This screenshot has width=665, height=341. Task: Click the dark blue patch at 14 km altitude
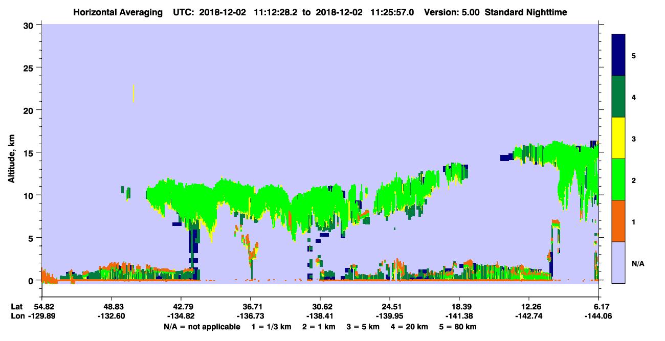click(x=506, y=157)
